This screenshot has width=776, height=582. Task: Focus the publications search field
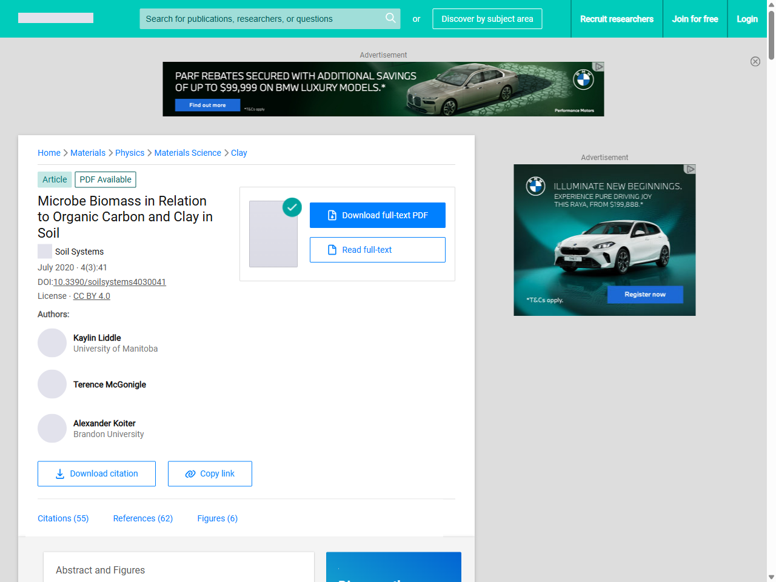coord(261,19)
